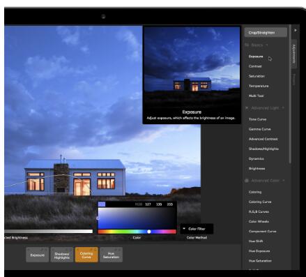Screen dimensions: 306x277
Task: Select the Multi Tool adjustment
Action: tap(256, 96)
